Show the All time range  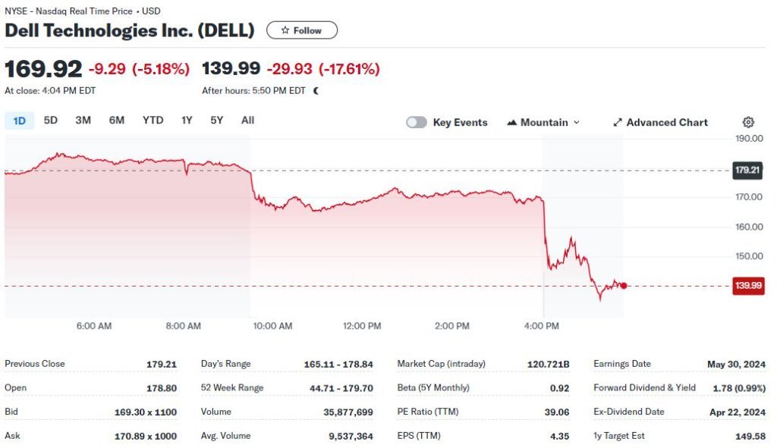pyautogui.click(x=247, y=120)
